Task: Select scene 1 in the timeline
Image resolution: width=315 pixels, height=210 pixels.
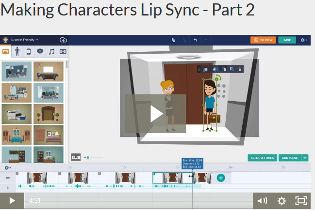Action: pyautogui.click(x=37, y=178)
